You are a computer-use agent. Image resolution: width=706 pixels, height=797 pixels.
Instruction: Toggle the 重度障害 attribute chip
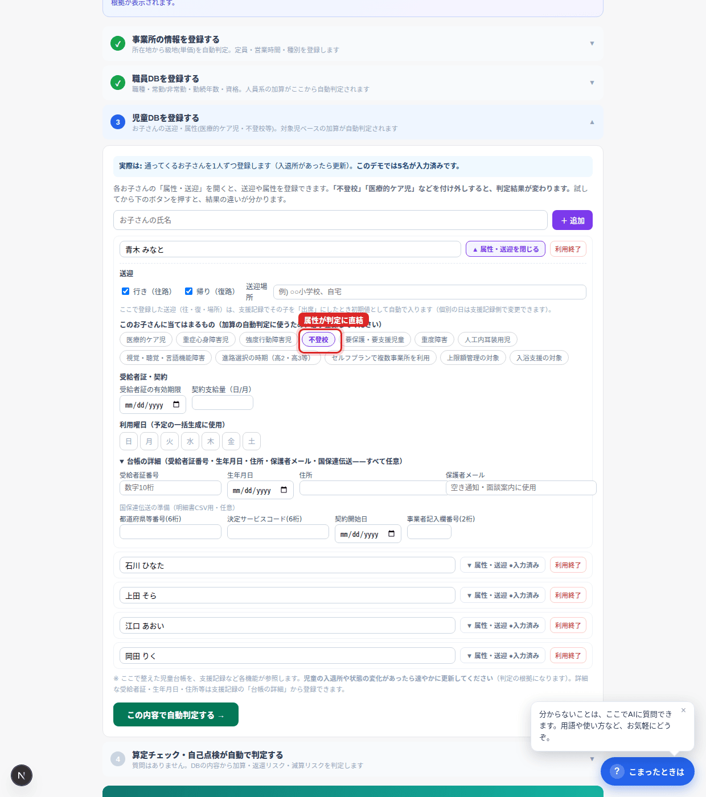click(x=434, y=340)
